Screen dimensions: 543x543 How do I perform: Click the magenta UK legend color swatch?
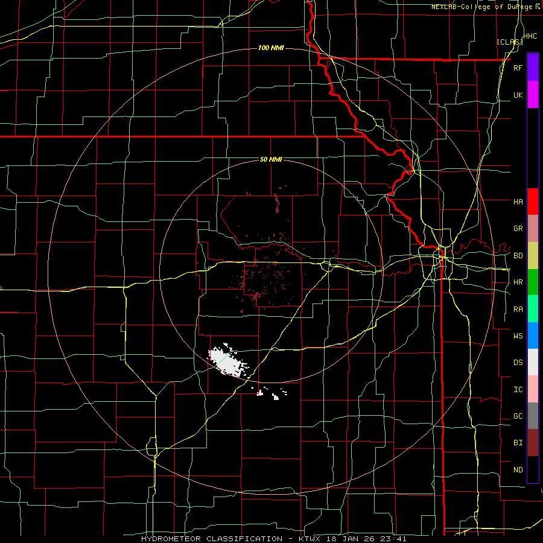pos(533,95)
